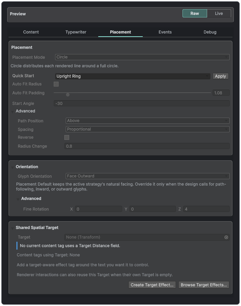Click the Auto Fit Padding slider handle

(68, 95)
